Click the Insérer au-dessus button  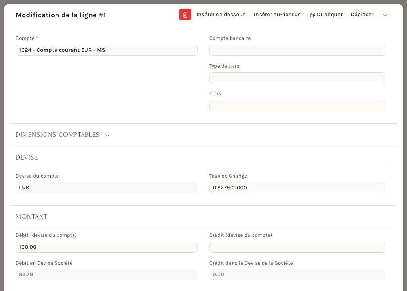(x=277, y=15)
